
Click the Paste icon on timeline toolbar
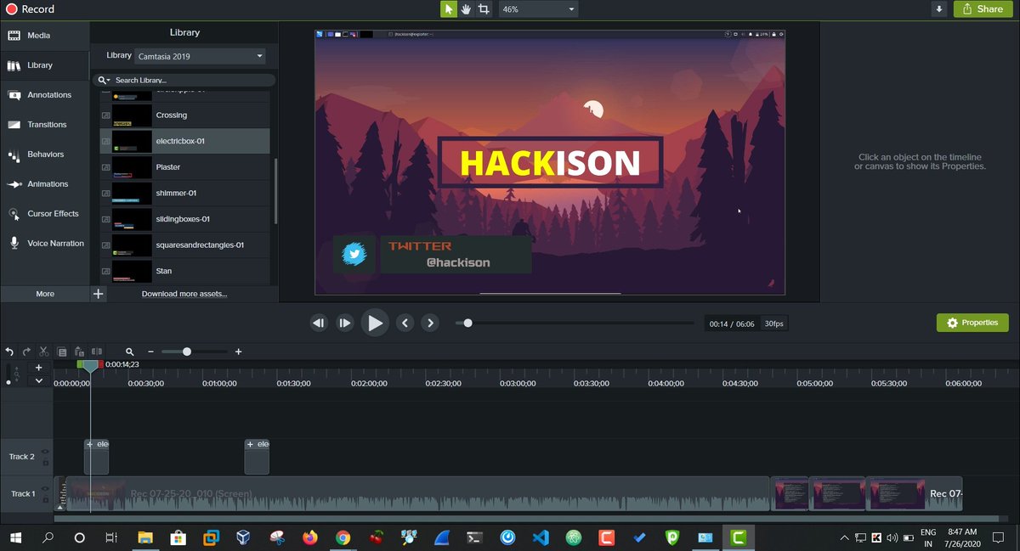point(79,351)
